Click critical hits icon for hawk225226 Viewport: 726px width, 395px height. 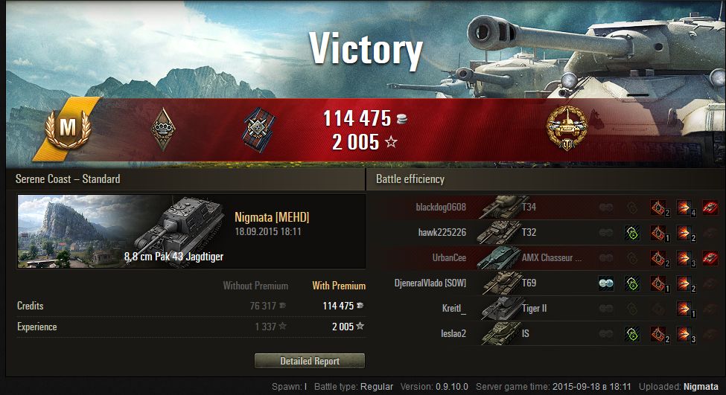tap(658, 233)
